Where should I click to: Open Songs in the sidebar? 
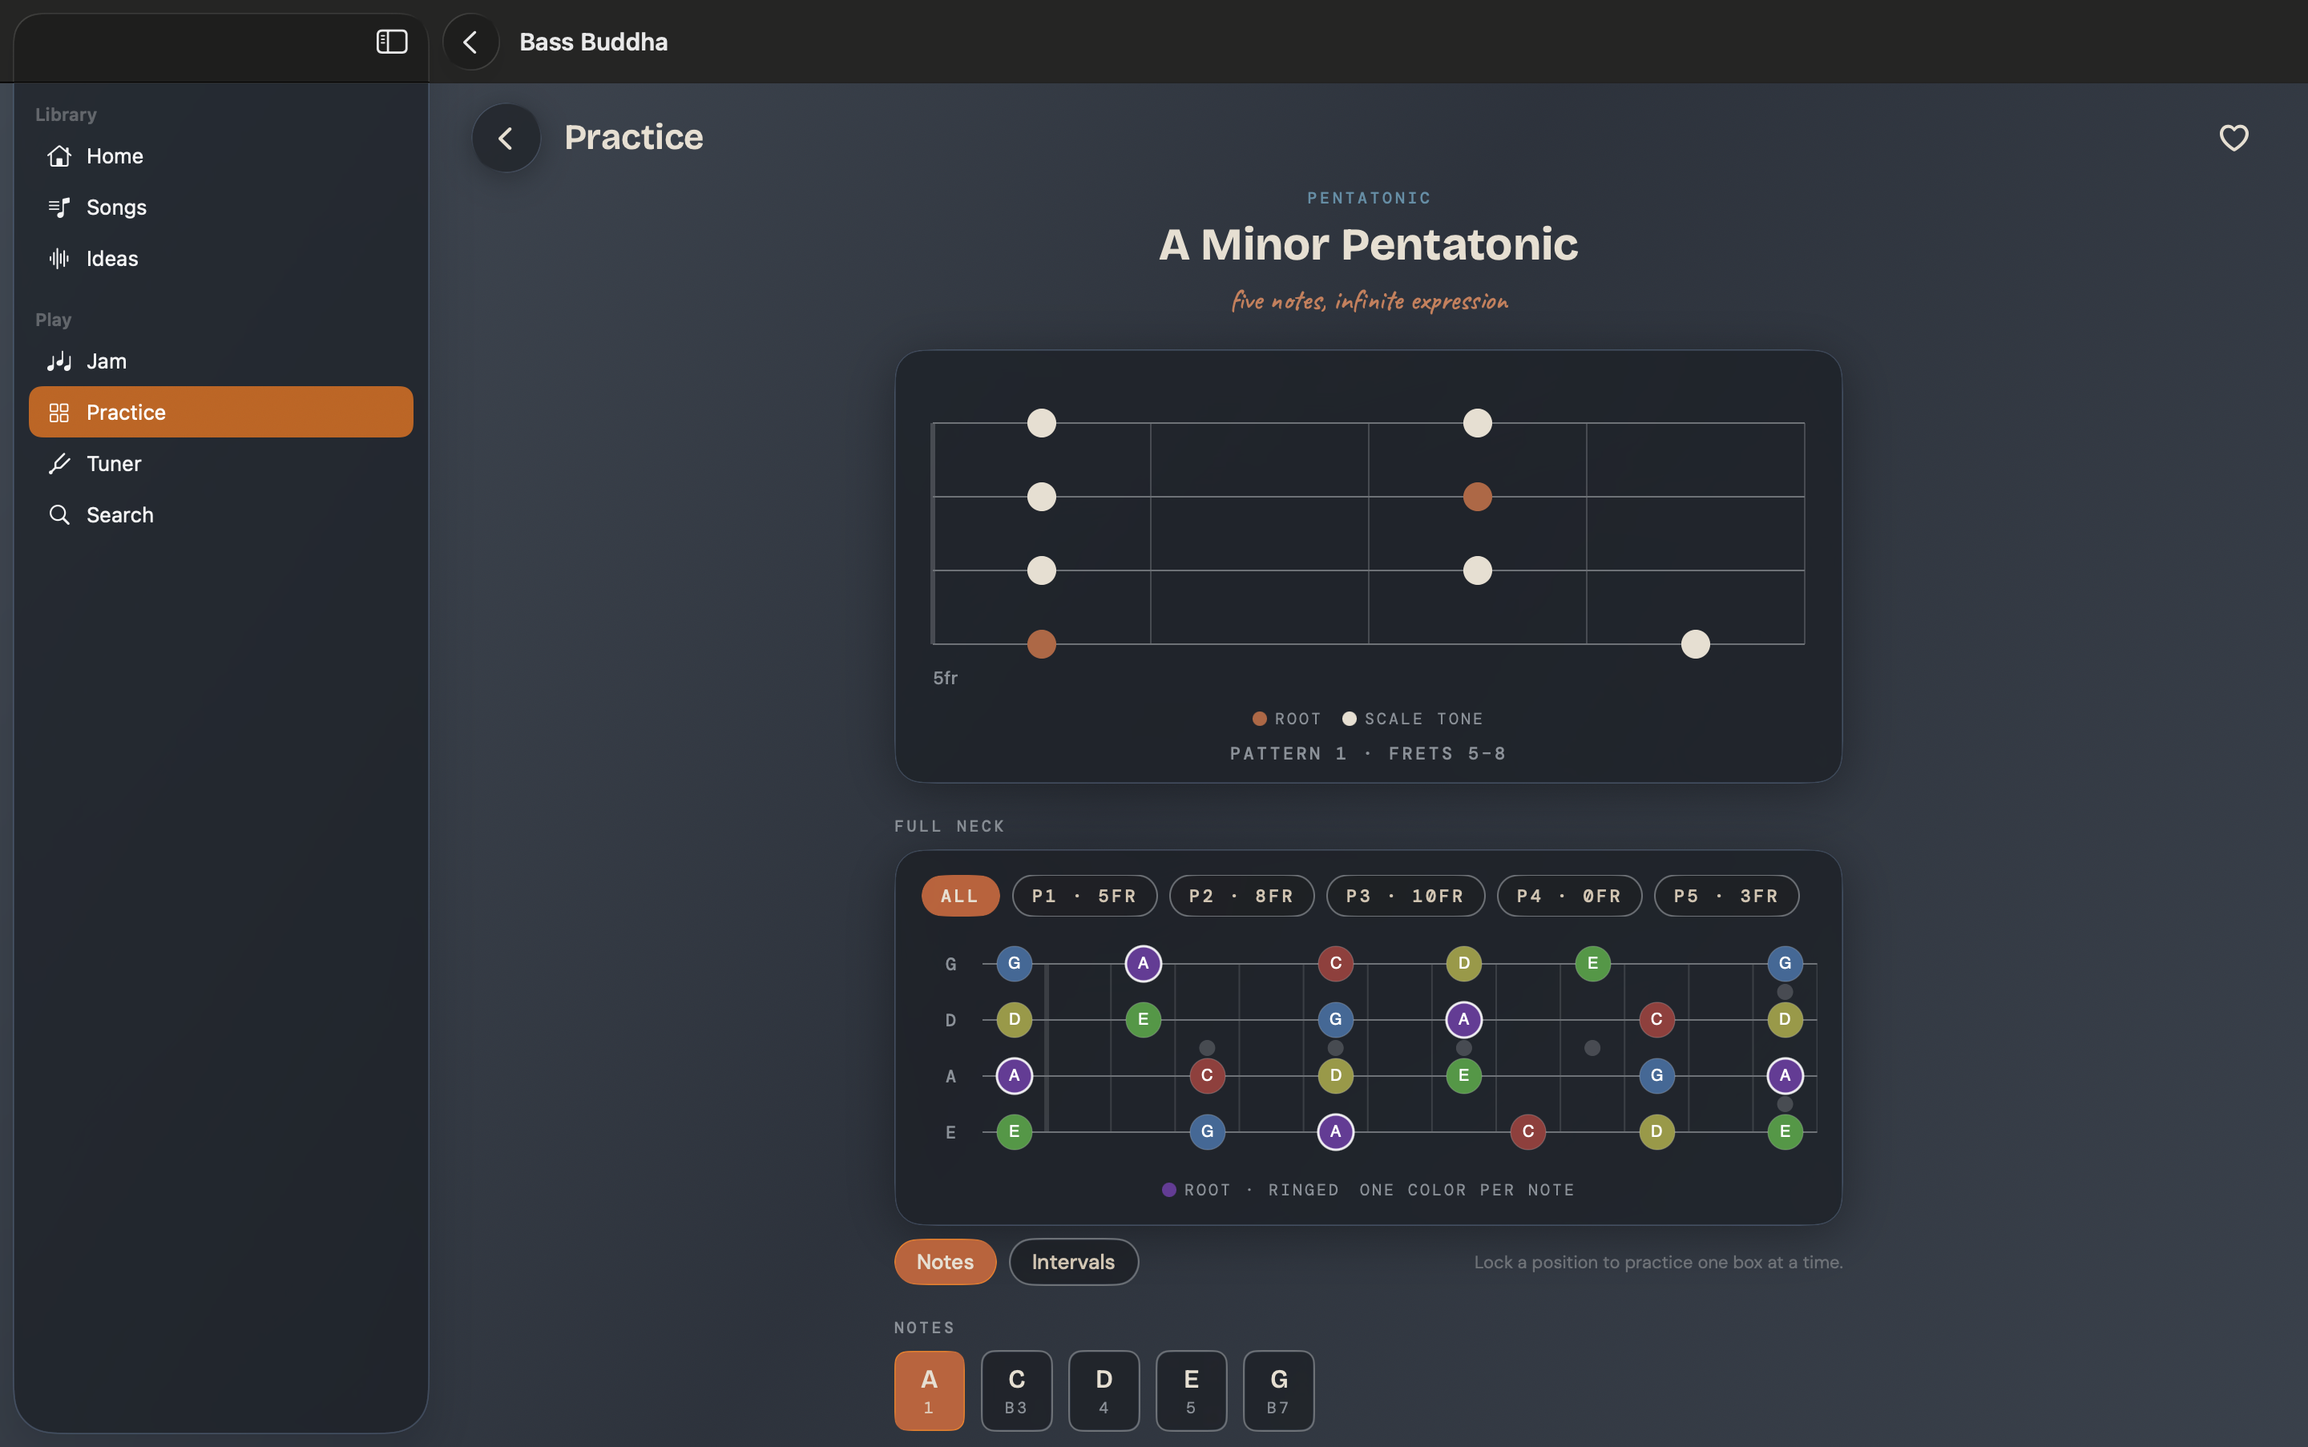click(x=221, y=207)
